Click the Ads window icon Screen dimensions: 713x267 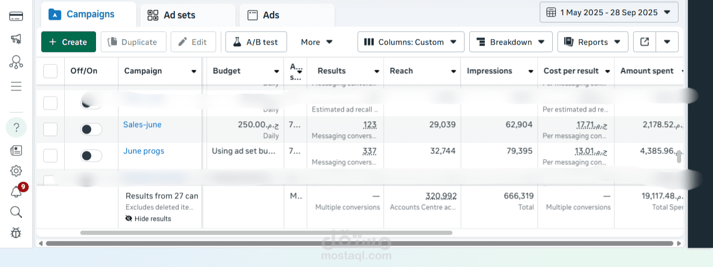[253, 15]
